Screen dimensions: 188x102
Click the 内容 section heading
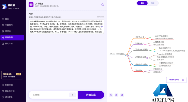click(x=31, y=14)
